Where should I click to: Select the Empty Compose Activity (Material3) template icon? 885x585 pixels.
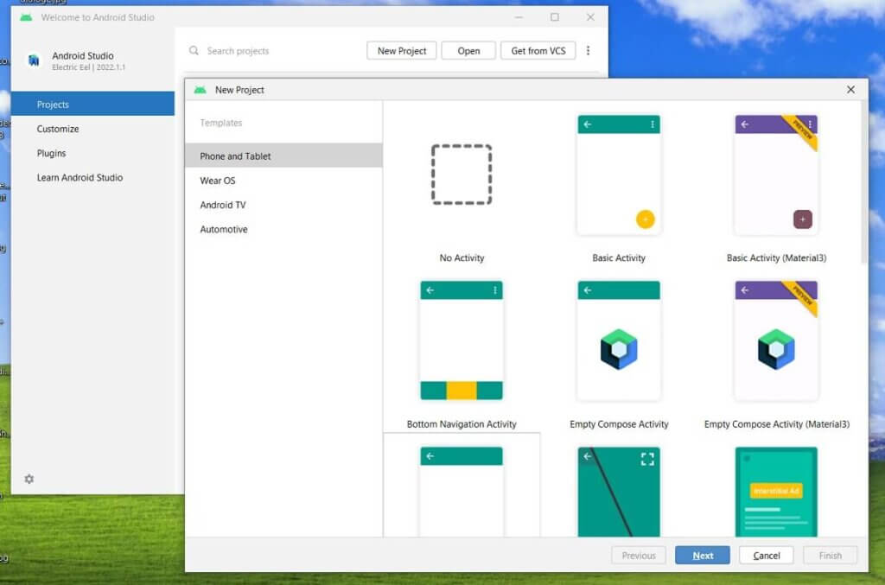tap(775, 340)
